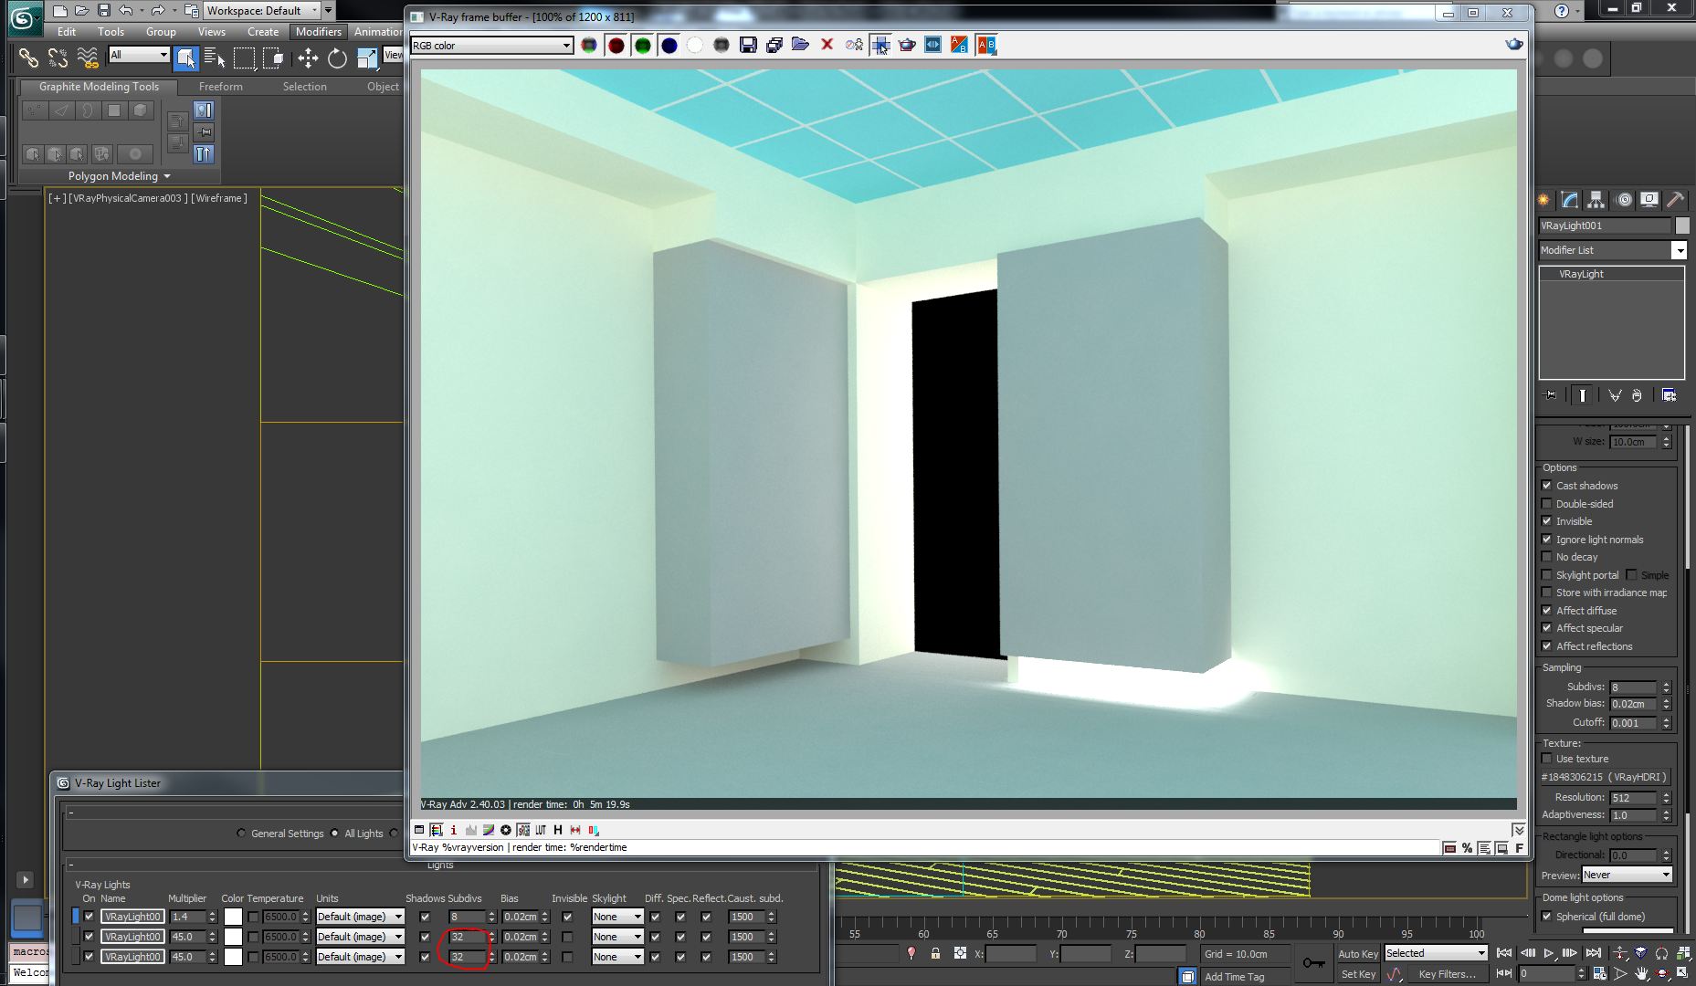This screenshot has height=986, width=1696.
Task: Open the Utilities panel hammer icon
Action: coord(1675,199)
